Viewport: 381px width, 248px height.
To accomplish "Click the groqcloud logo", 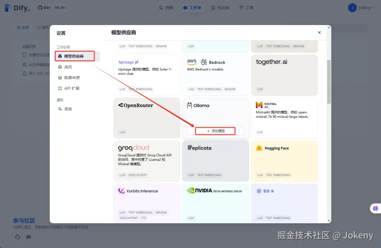I will coord(133,148).
